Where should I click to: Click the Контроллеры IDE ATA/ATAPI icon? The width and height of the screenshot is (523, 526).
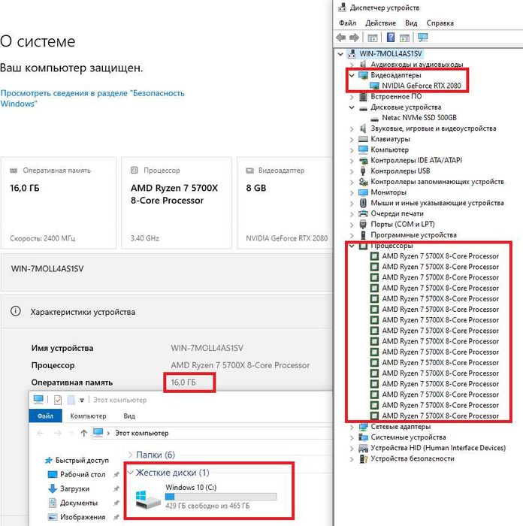point(363,160)
